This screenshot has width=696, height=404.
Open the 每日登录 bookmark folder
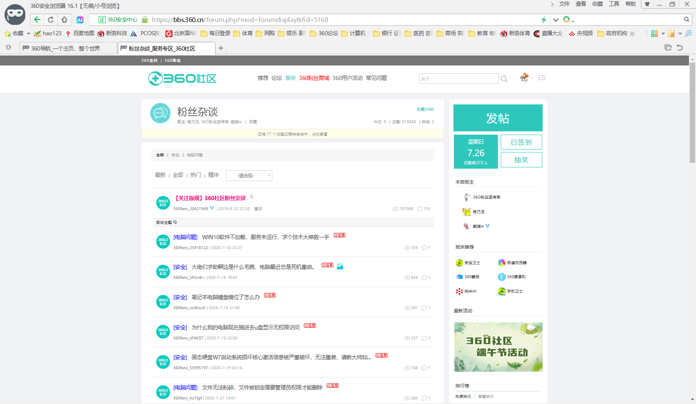point(215,34)
